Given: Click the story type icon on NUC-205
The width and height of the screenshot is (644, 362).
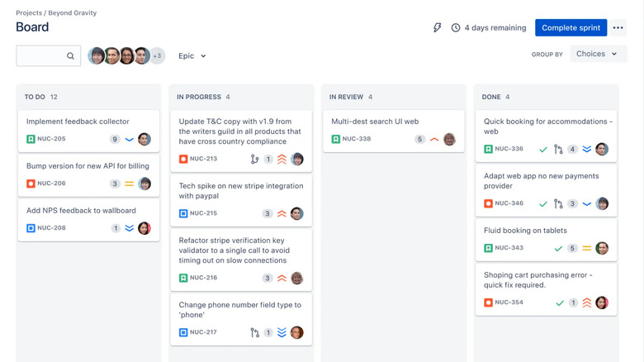Looking at the screenshot, I should pos(31,139).
